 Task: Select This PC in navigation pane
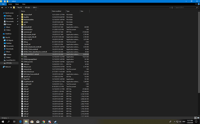point(8,37)
